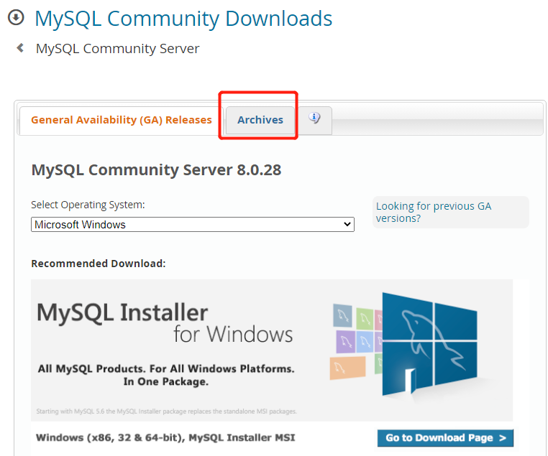Open the info speech-bubble tab icon
Image resolution: width=548 pixels, height=456 pixels.
pos(314,118)
